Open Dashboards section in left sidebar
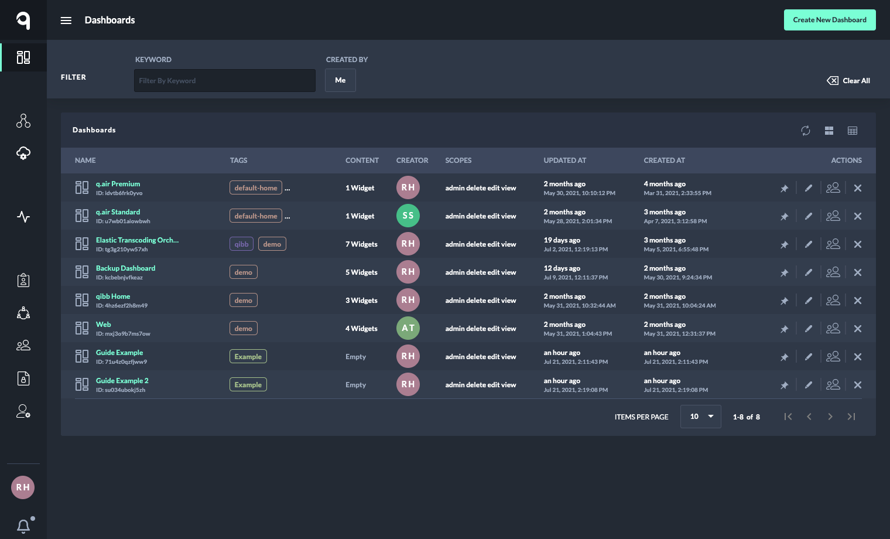Viewport: 890px width, 539px height. point(23,57)
